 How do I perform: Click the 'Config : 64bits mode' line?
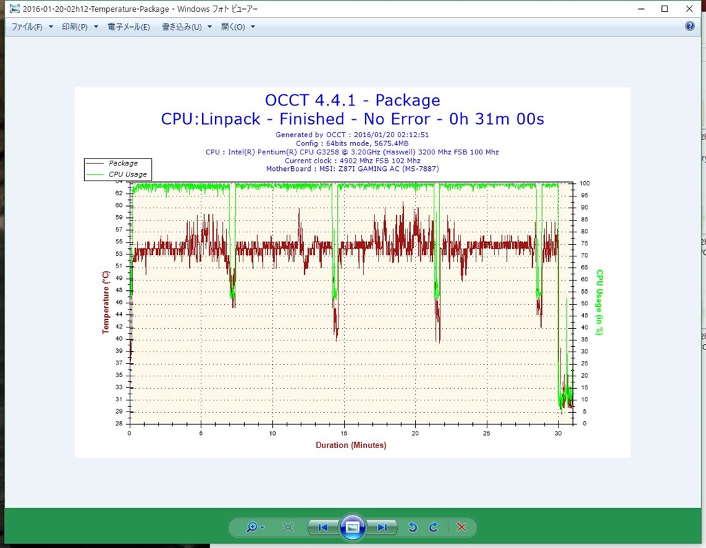pos(352,143)
